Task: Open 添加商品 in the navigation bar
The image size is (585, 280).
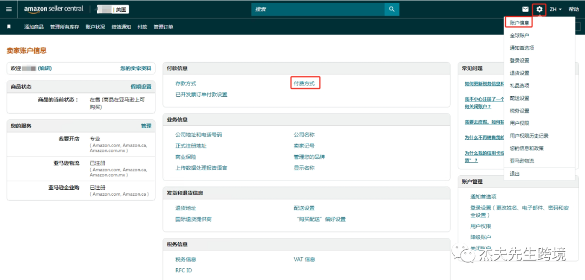Action: click(x=34, y=27)
